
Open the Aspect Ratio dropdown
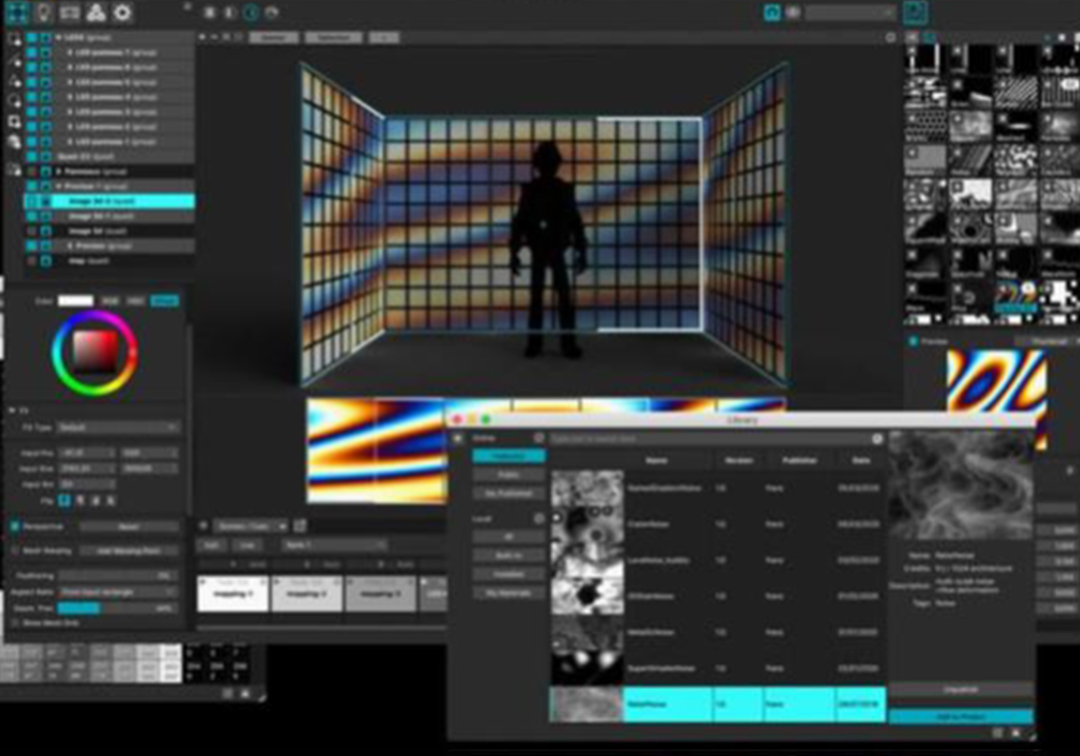click(x=117, y=591)
